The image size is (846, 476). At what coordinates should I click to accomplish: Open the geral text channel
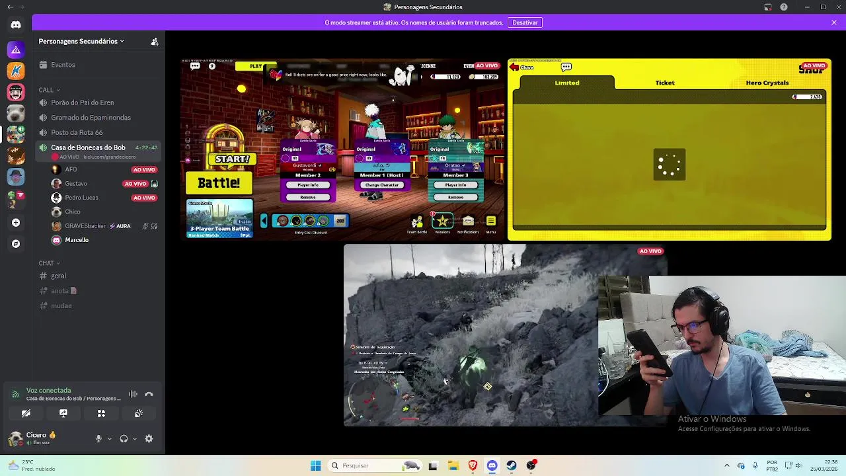[x=99, y=276]
